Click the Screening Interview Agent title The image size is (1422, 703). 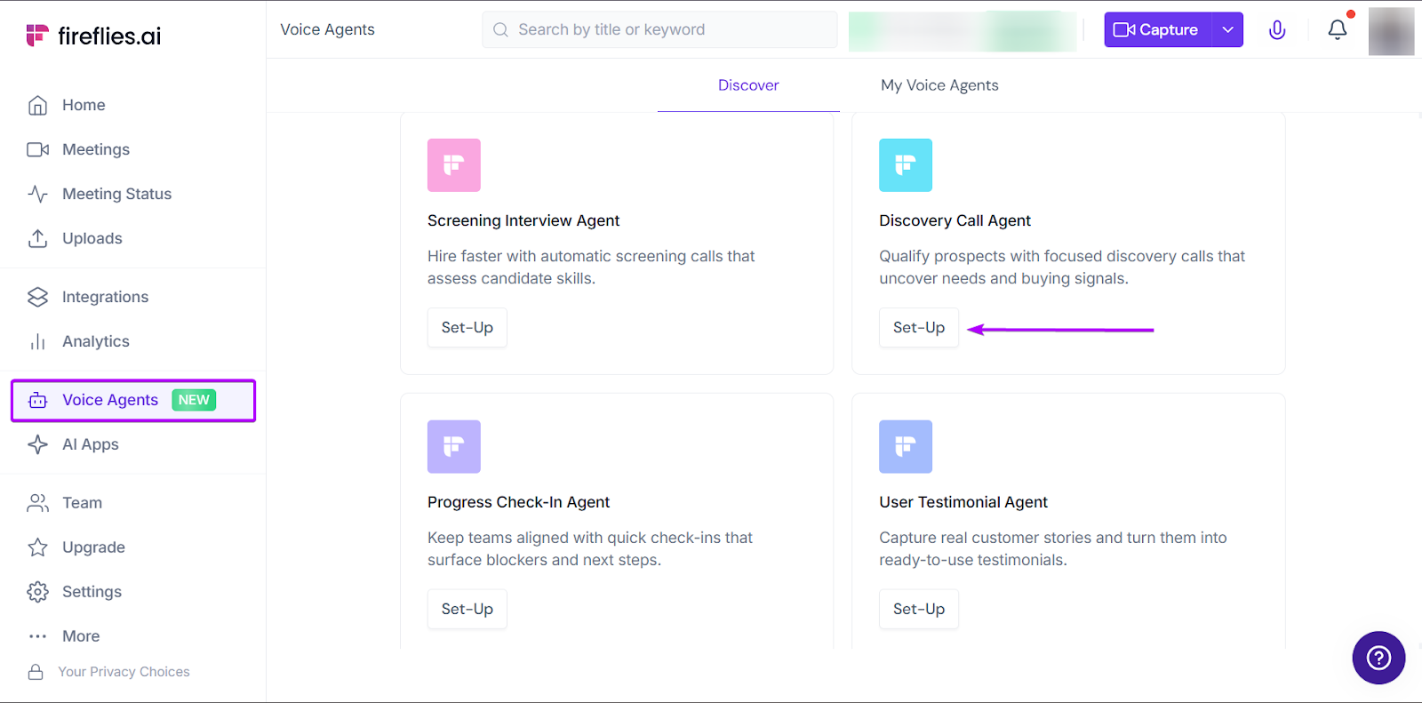click(x=523, y=220)
